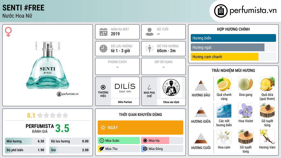Click the Nước Hoa Nữ subtitle
The height and width of the screenshot is (158, 281).
17,16
